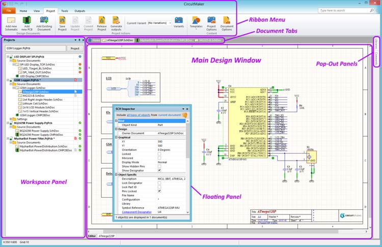The width and height of the screenshot is (382, 247).
Task: Open SCH Inspector panel dropdown arrow
Action: click(183, 109)
